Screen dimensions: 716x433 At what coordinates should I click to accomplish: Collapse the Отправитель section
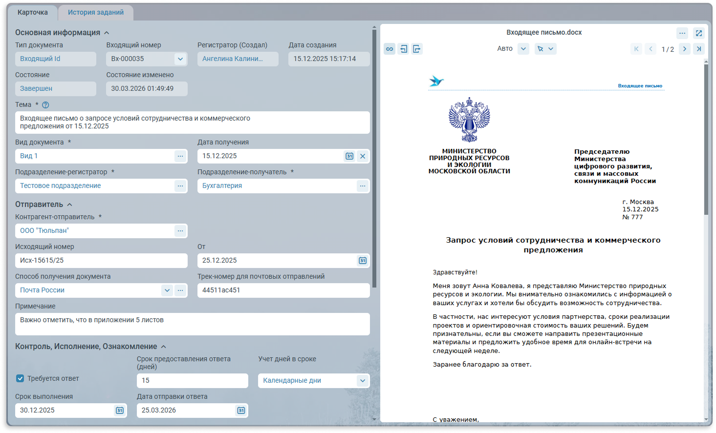pos(69,205)
